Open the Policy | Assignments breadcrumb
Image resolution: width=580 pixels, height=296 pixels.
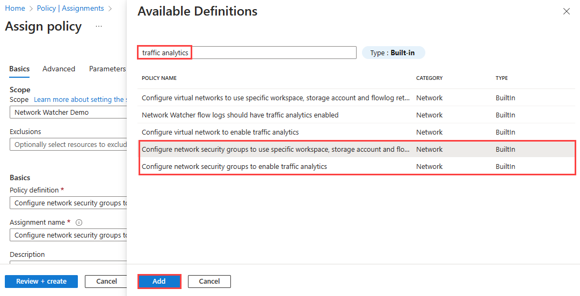(70, 8)
